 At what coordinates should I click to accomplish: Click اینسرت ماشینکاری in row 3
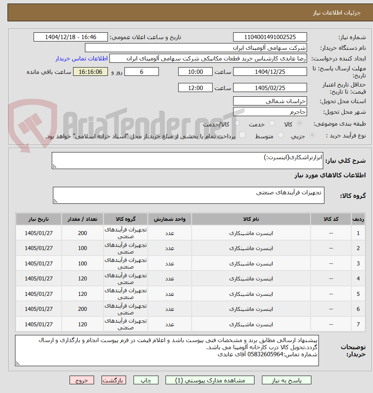point(251,264)
